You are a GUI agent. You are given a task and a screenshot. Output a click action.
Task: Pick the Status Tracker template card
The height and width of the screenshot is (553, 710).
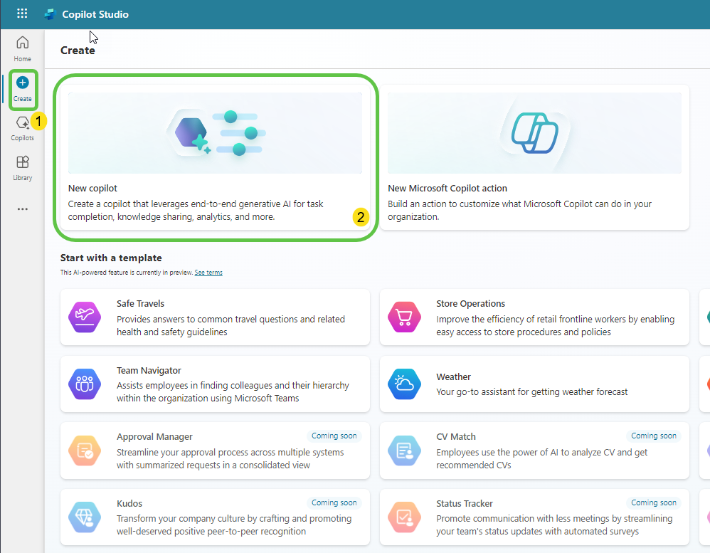click(534, 517)
